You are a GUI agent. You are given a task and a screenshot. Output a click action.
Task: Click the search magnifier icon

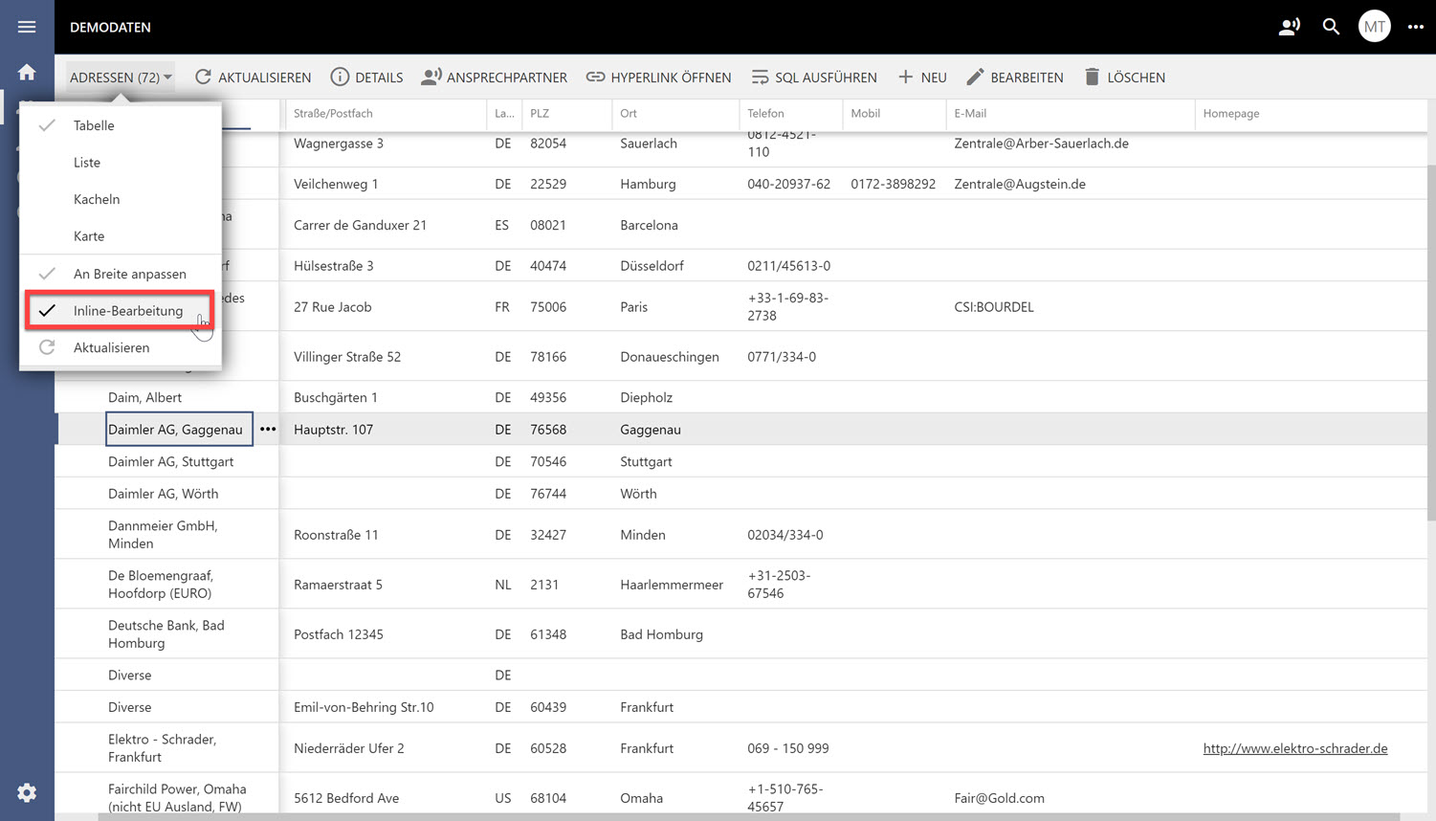click(1331, 27)
